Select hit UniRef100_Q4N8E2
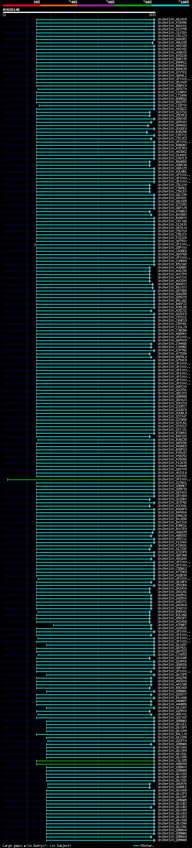The height and width of the screenshot is (848, 192). 172,787
